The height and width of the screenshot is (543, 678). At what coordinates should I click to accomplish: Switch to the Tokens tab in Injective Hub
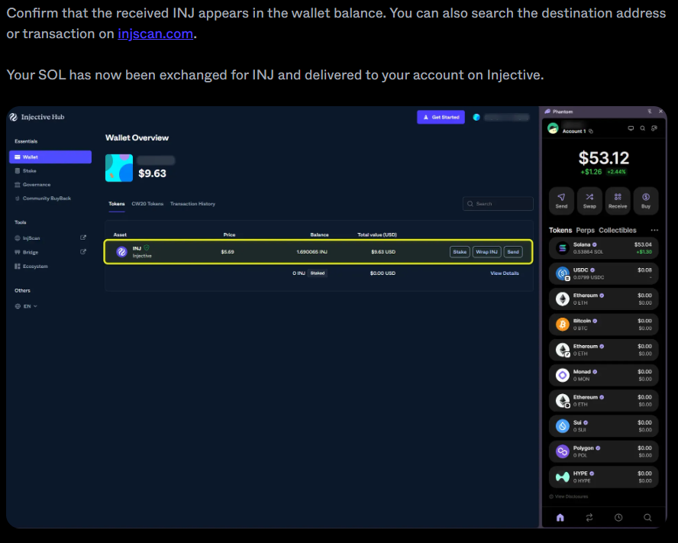pos(116,204)
